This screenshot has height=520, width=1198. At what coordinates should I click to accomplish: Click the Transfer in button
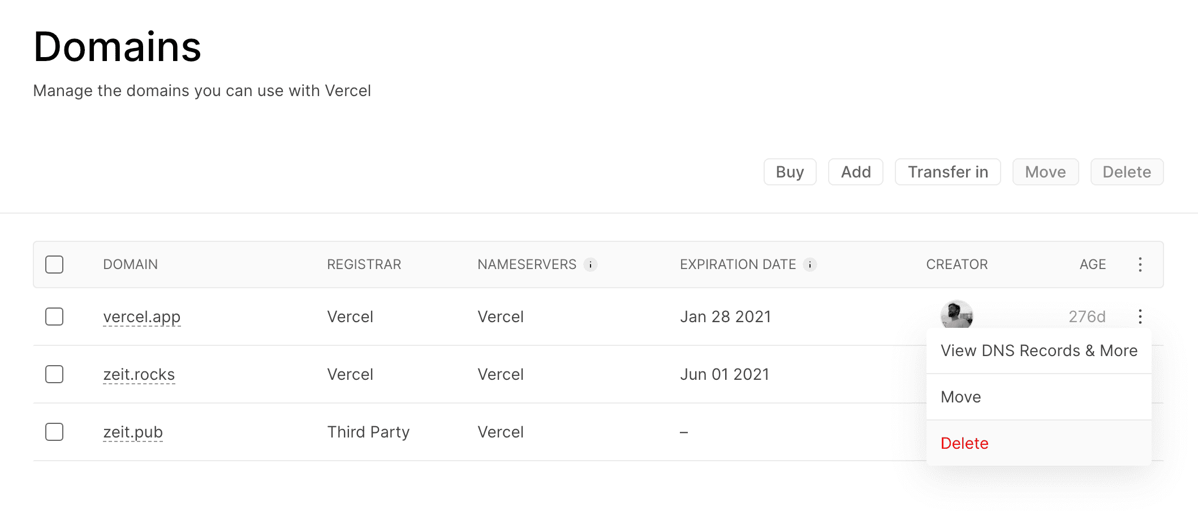click(947, 172)
